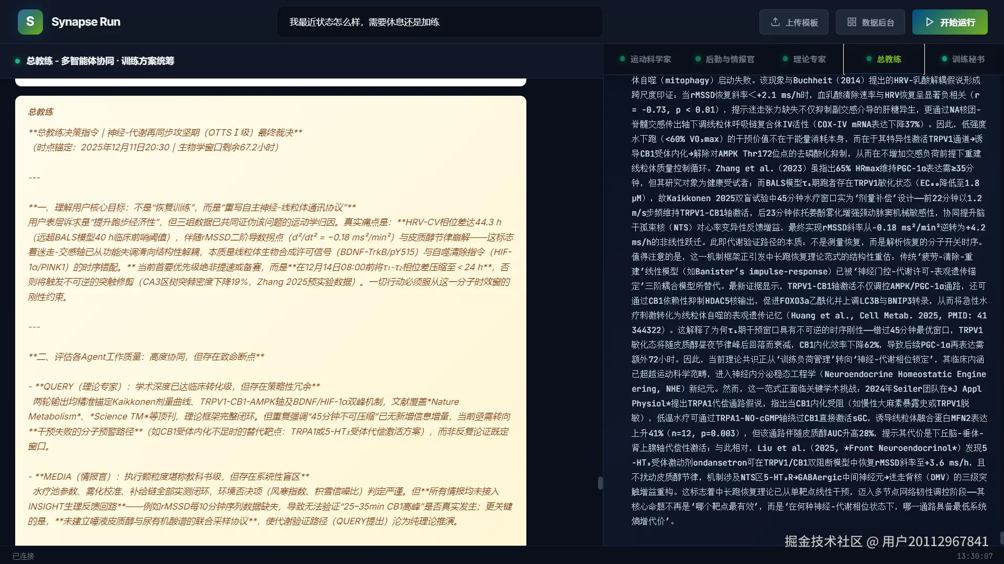Screen dimensions: 1004x564
Task: Click the 已连接 connection status label
Action: pos(24,556)
